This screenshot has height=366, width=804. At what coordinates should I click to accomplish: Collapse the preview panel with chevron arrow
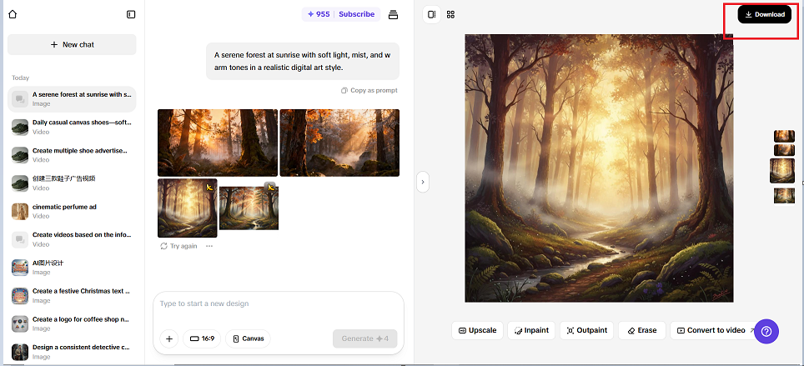pyautogui.click(x=422, y=182)
